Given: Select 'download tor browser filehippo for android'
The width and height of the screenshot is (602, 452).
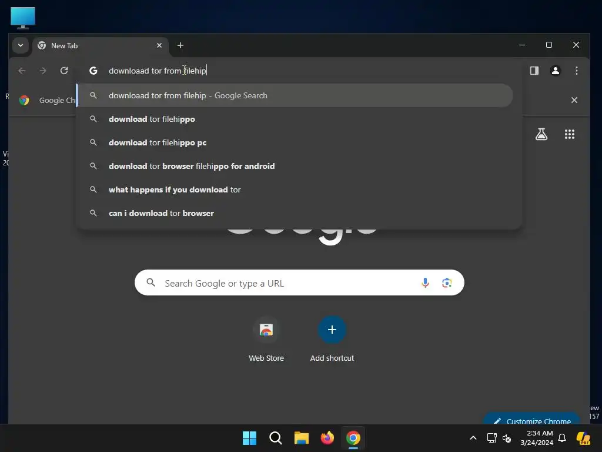Looking at the screenshot, I should click(295, 166).
